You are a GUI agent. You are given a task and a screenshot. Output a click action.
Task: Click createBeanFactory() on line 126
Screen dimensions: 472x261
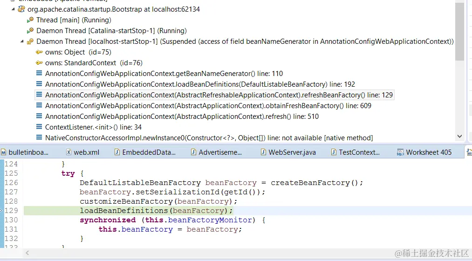pos(315,183)
